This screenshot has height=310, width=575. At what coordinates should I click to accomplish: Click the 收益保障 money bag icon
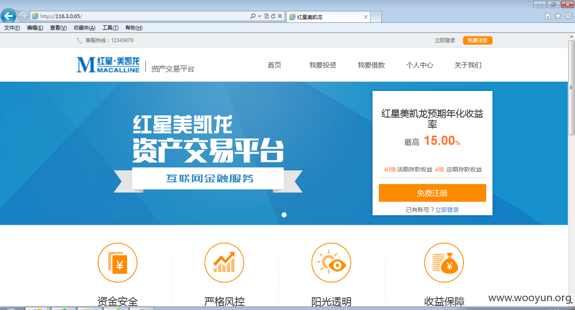(x=444, y=263)
